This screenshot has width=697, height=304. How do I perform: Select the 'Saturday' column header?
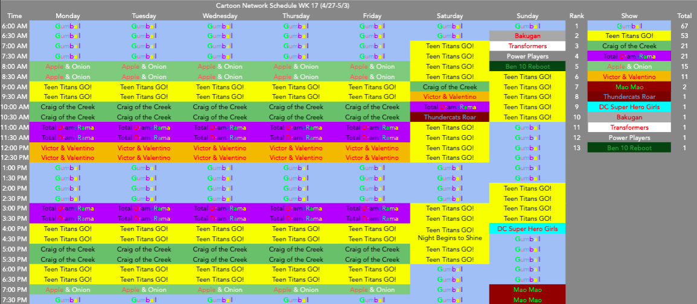tap(450, 16)
